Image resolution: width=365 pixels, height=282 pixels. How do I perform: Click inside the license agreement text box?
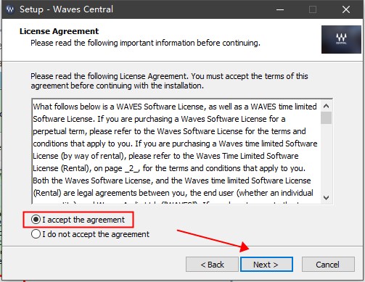click(x=176, y=152)
